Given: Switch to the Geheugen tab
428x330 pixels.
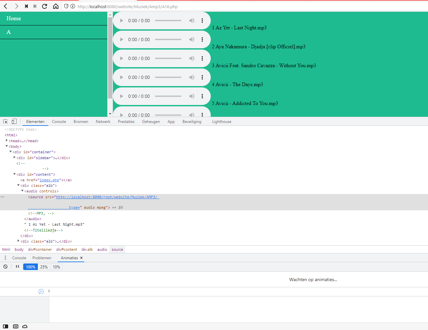Looking at the screenshot, I should pos(151,122).
